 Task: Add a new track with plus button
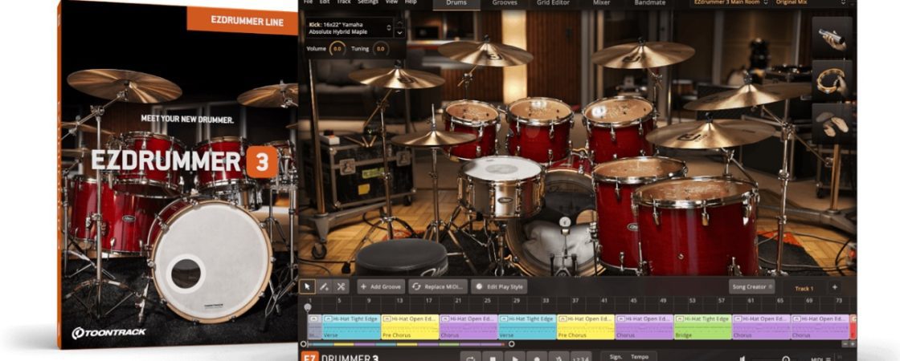click(835, 287)
